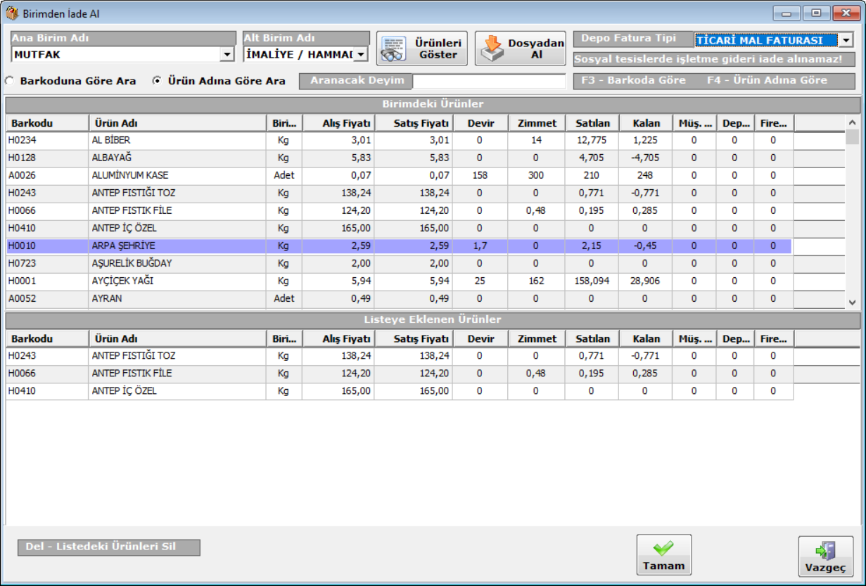The image size is (866, 586).
Task: Click the green checkmark Tamam icon
Action: click(663, 548)
